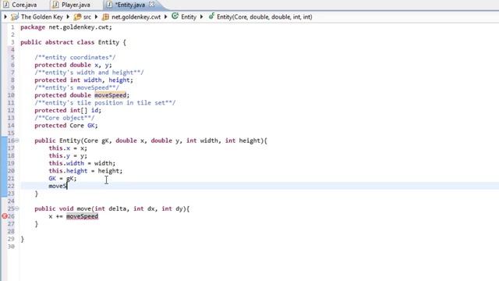Click the entity's width and height comment
The image size is (499, 281).
coord(89,73)
